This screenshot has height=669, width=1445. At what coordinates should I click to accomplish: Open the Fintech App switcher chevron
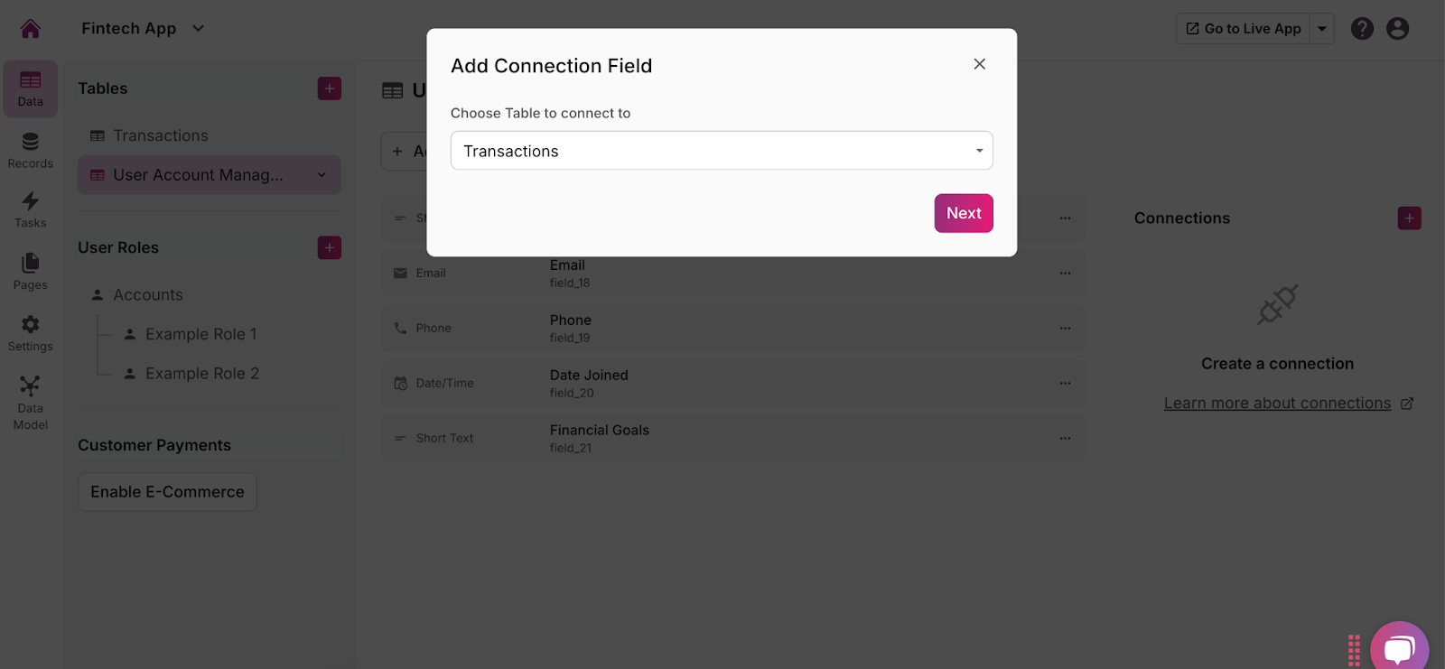(199, 29)
